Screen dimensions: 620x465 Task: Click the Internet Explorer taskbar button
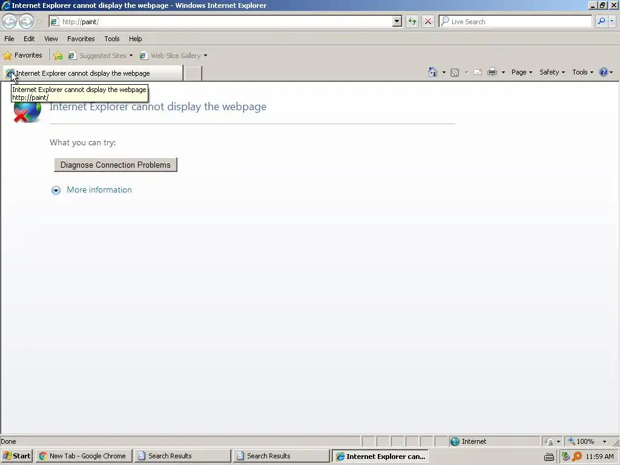point(380,456)
